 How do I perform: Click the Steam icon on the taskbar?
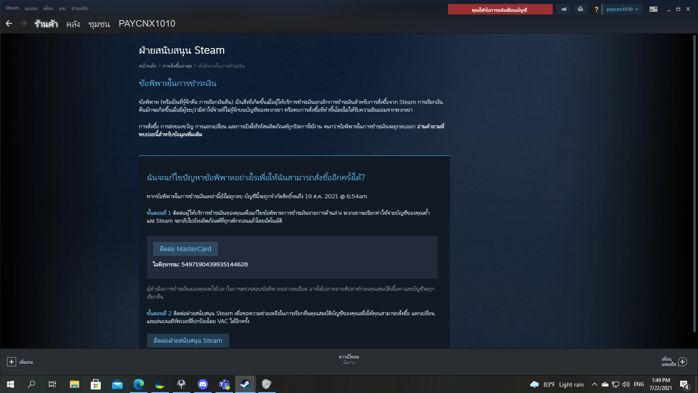pyautogui.click(x=245, y=384)
